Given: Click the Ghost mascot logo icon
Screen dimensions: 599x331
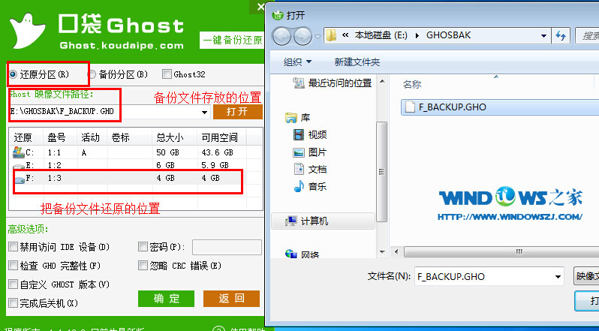Looking at the screenshot, I should [x=27, y=31].
